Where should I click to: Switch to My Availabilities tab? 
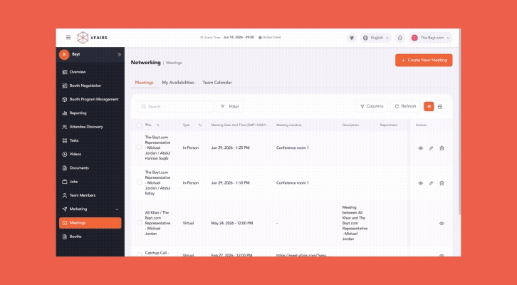point(178,83)
